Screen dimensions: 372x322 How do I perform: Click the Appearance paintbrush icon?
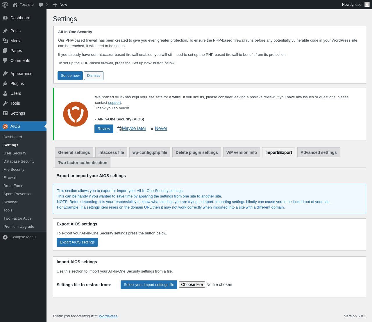point(5,74)
